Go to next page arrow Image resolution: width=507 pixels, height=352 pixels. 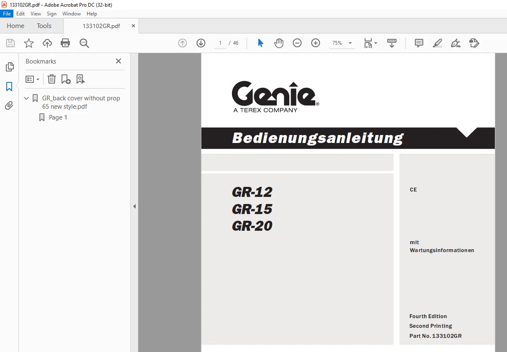click(201, 43)
